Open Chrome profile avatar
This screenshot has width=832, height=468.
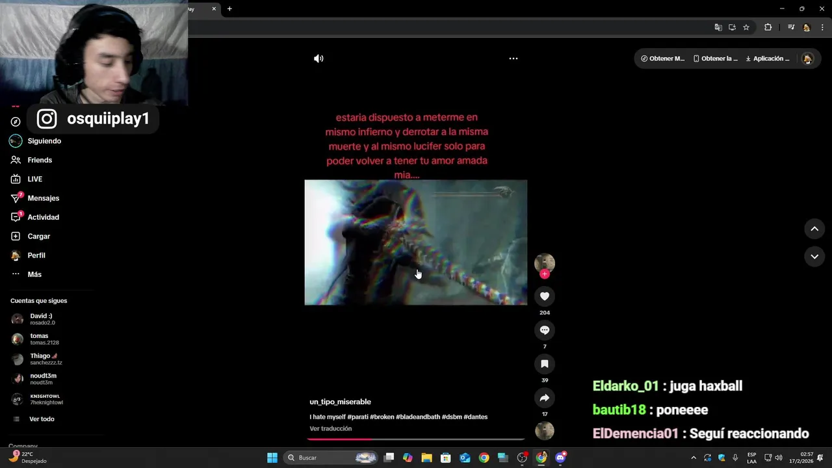click(807, 27)
